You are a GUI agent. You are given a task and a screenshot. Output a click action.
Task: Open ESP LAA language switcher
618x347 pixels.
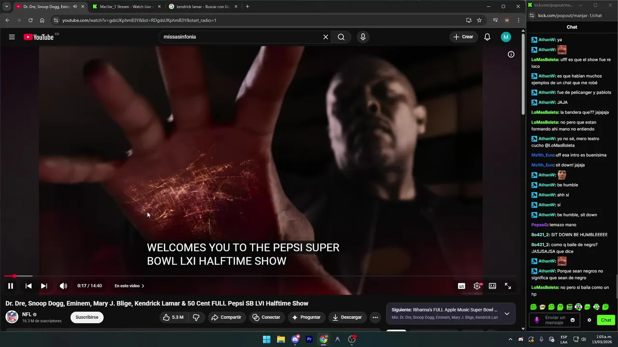(x=563, y=339)
